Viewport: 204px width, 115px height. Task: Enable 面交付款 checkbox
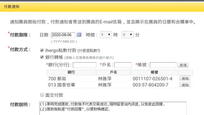coord(42,95)
